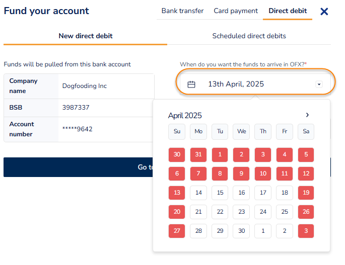Select April 30 in date picker
Viewport: 345px width, 265px height.
point(242,231)
